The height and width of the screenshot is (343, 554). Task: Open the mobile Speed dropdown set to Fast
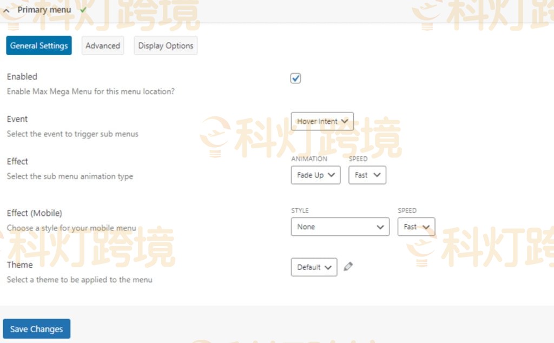pyautogui.click(x=416, y=227)
